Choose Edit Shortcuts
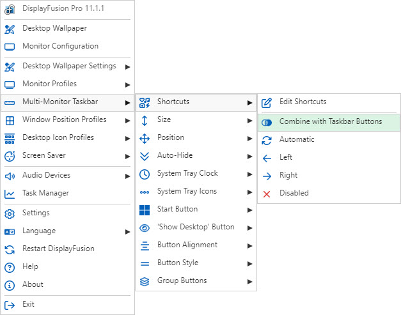 coord(329,103)
